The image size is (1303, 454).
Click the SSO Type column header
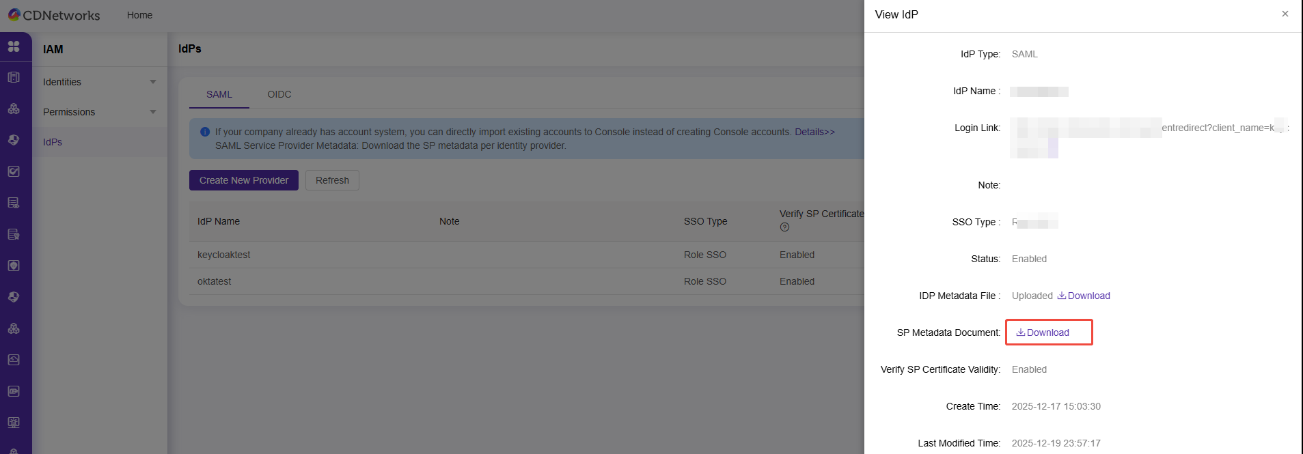(x=705, y=221)
